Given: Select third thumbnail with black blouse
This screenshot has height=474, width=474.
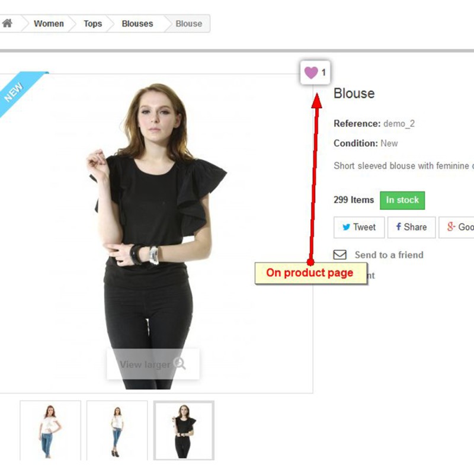Looking at the screenshot, I should (x=184, y=431).
